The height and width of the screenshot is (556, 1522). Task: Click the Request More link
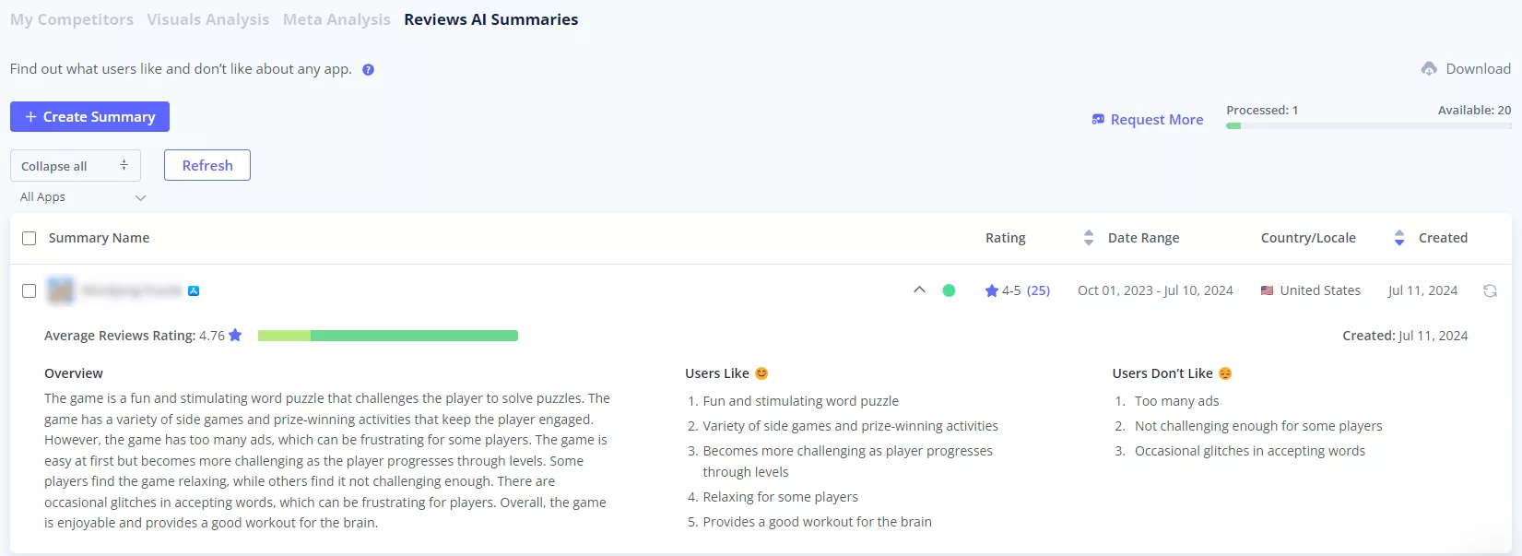click(1148, 120)
